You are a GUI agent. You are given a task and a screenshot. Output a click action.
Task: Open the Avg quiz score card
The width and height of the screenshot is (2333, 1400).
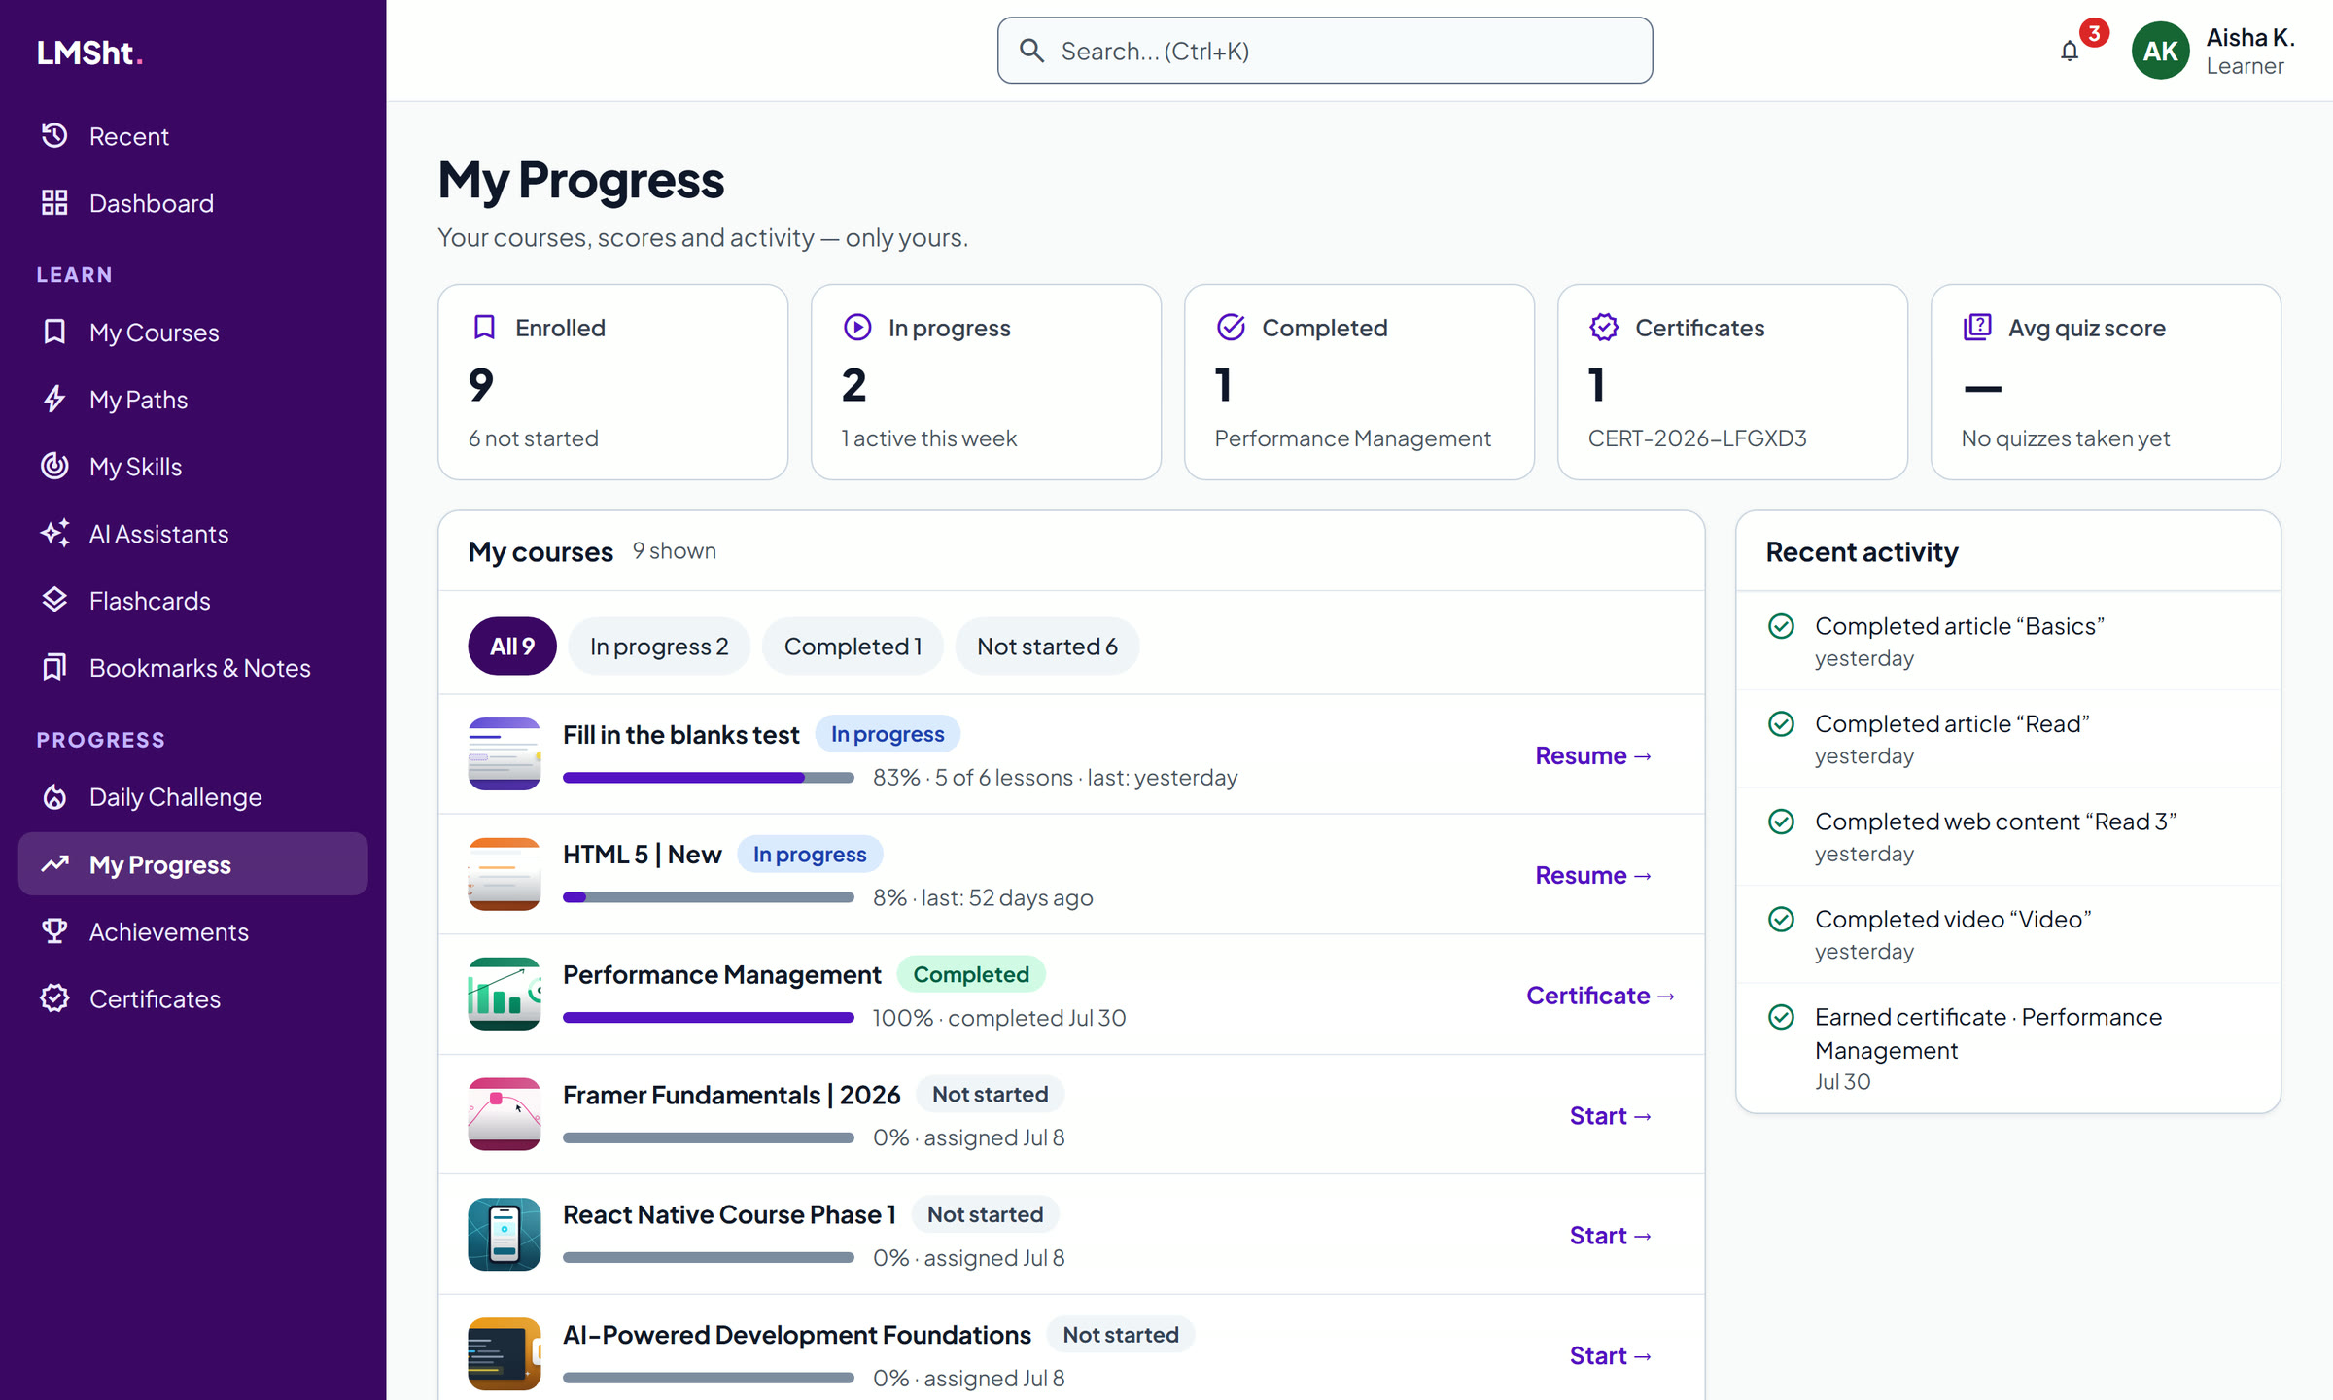[x=2106, y=382]
